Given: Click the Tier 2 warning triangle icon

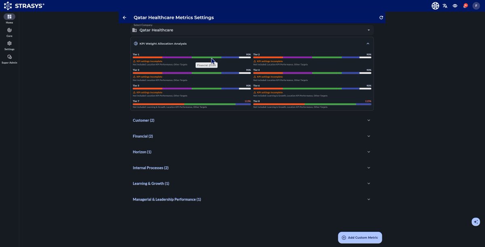Looking at the screenshot, I should [255, 61].
